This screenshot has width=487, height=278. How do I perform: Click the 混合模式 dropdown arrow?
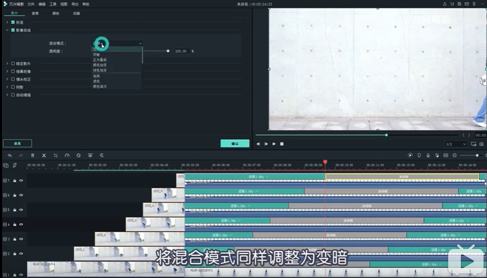[x=140, y=43]
